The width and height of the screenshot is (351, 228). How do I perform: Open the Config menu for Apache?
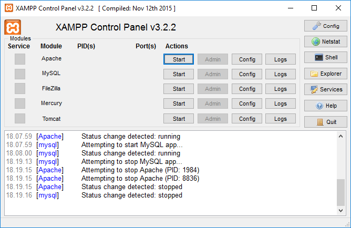click(x=247, y=59)
